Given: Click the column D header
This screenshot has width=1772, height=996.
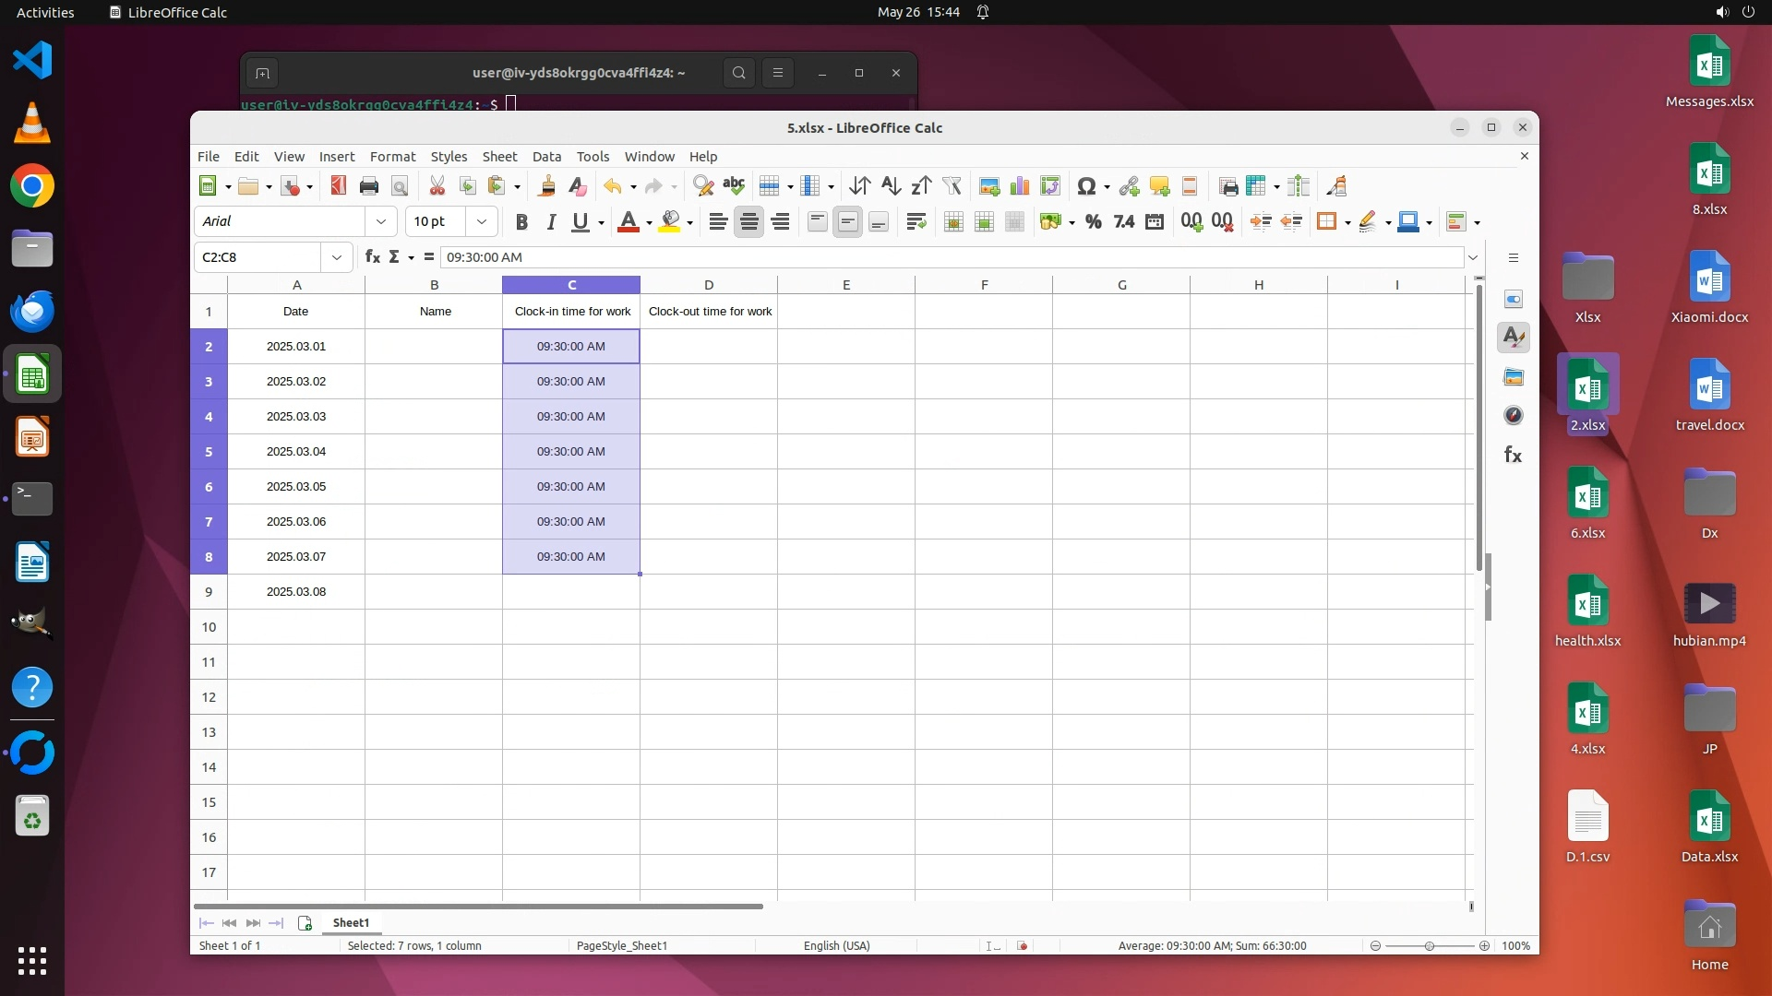Looking at the screenshot, I should click(x=708, y=285).
